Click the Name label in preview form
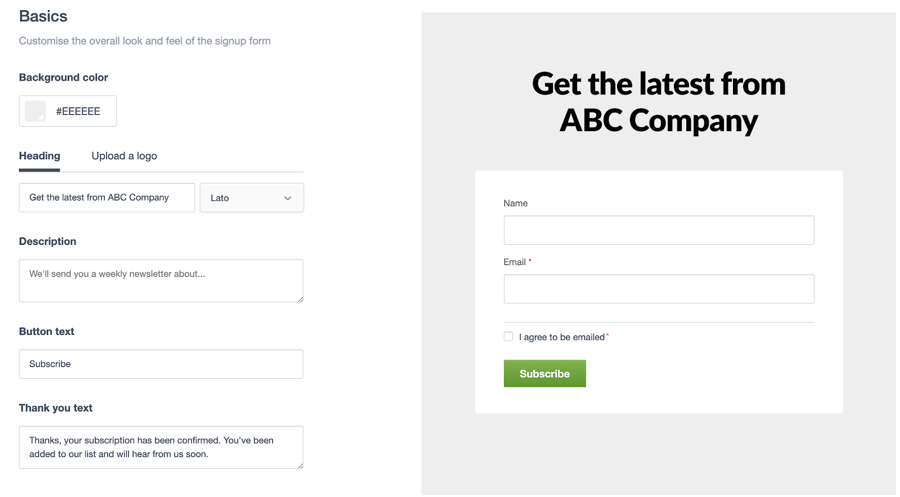Image resolution: width=900 pixels, height=497 pixels. click(x=515, y=203)
